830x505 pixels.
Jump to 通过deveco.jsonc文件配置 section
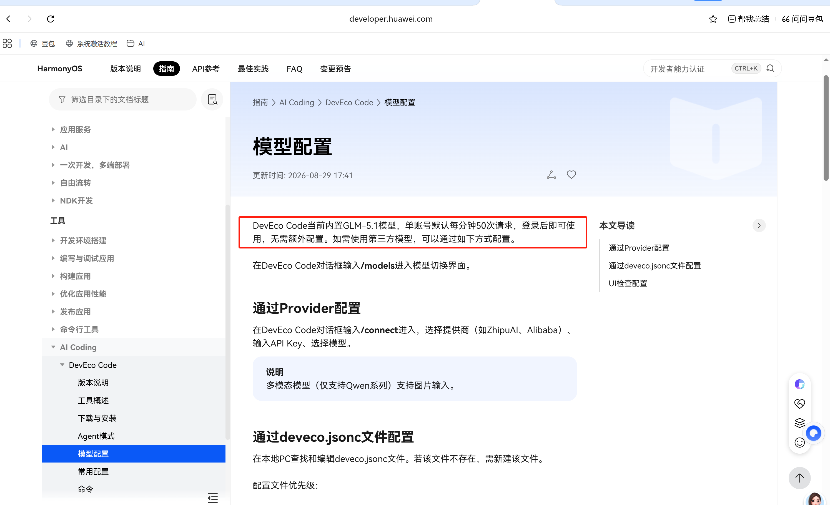tap(655, 266)
